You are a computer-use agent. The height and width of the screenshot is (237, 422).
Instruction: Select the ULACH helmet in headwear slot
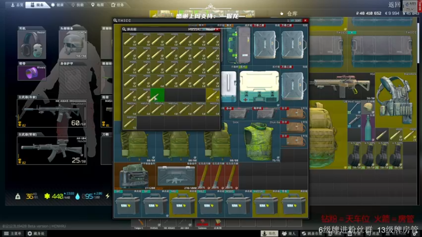click(x=73, y=44)
